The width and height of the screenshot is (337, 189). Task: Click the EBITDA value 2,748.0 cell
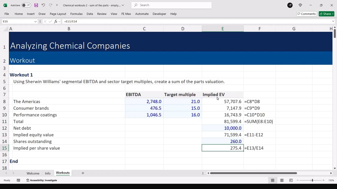(x=144, y=102)
